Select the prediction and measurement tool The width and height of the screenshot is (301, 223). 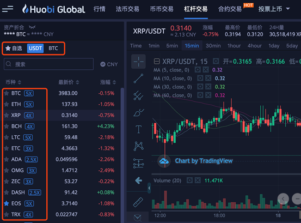[x=138, y=163]
